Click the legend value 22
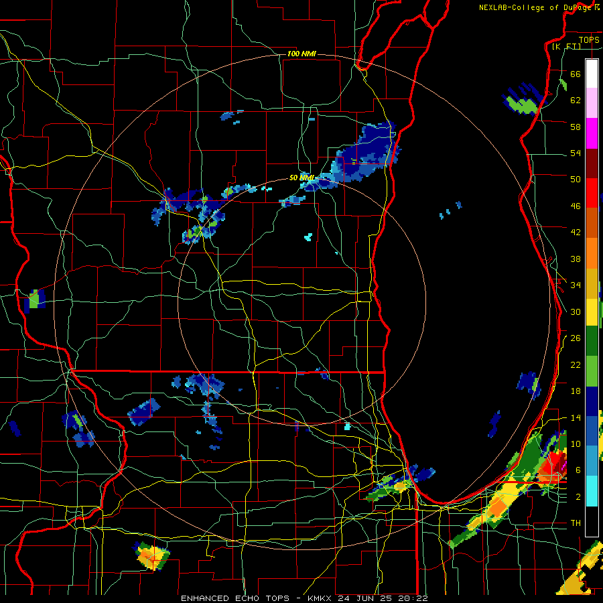Screen dimensions: 603x603 [x=576, y=364]
